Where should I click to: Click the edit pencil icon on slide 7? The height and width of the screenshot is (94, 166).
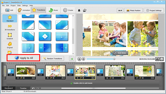tap(140, 78)
